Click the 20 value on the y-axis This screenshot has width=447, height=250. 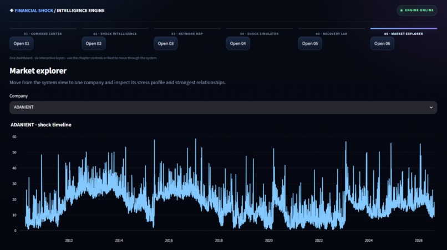tap(14, 200)
